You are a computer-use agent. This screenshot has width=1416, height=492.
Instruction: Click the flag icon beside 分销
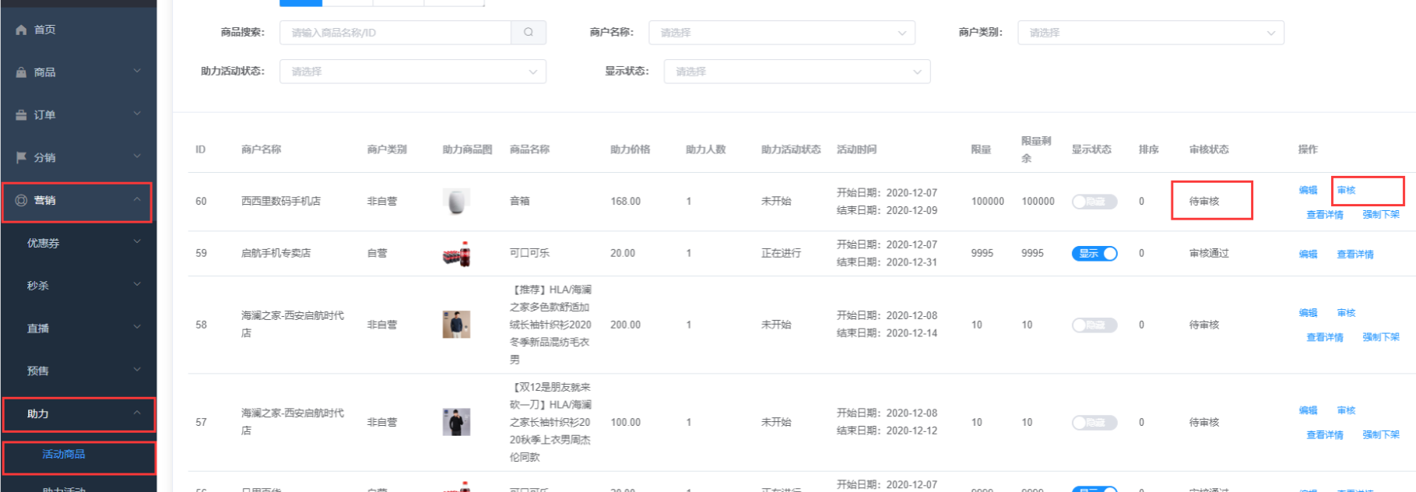(21, 157)
